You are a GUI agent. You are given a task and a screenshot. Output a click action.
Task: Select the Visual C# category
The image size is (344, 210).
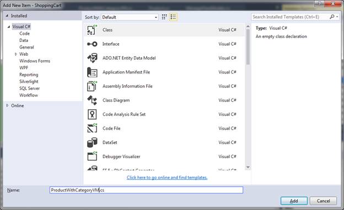point(21,26)
